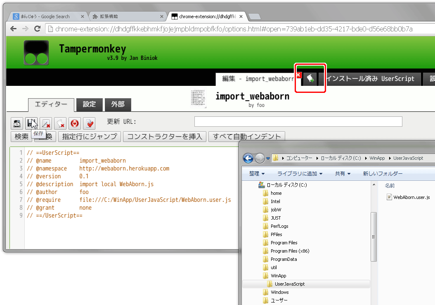Click the folder icon in Explorer address bar
Image resolution: width=435 pixels, height=305 pixels.
[x=275, y=158]
